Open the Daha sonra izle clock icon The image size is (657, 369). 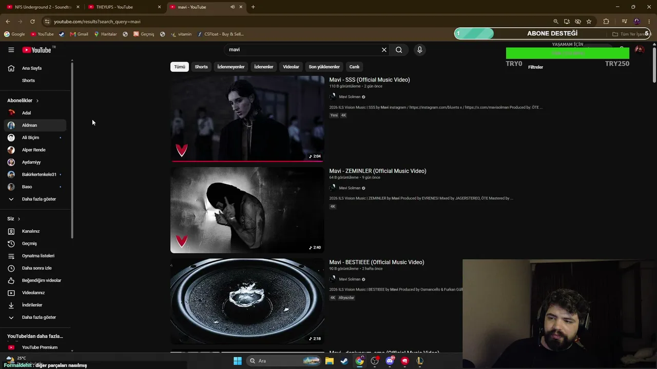[11, 268]
